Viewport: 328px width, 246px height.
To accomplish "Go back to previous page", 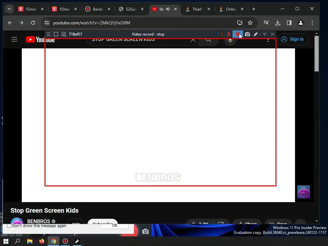I will tap(10, 23).
